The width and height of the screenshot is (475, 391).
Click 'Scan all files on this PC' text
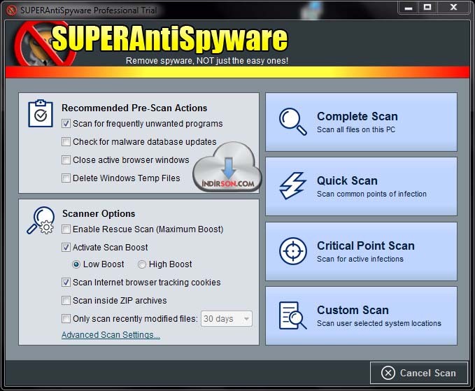(x=356, y=129)
